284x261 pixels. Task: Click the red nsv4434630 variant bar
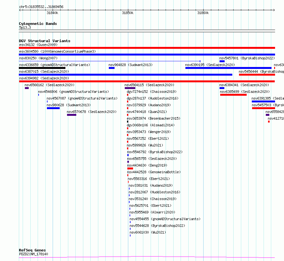tap(130, 168)
